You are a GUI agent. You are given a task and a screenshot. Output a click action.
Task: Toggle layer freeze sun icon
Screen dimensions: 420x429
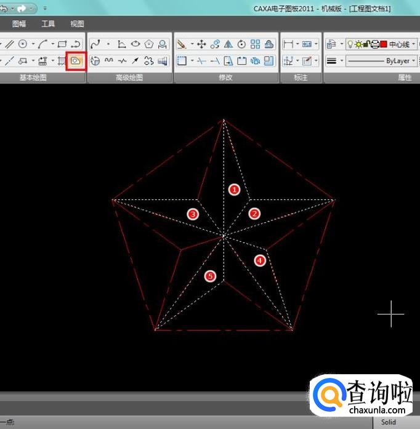tap(358, 44)
